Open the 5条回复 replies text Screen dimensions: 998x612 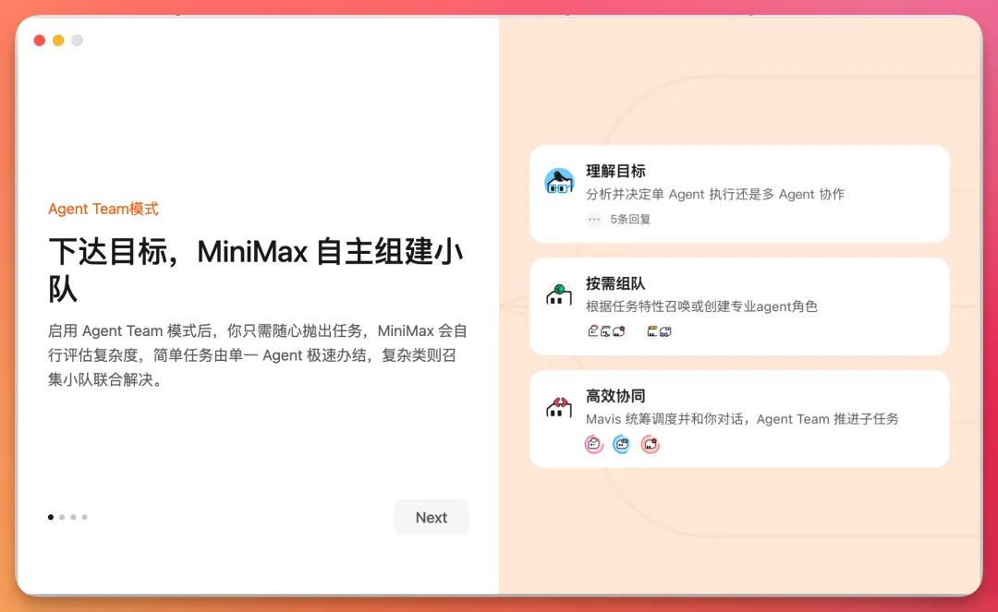tap(630, 220)
